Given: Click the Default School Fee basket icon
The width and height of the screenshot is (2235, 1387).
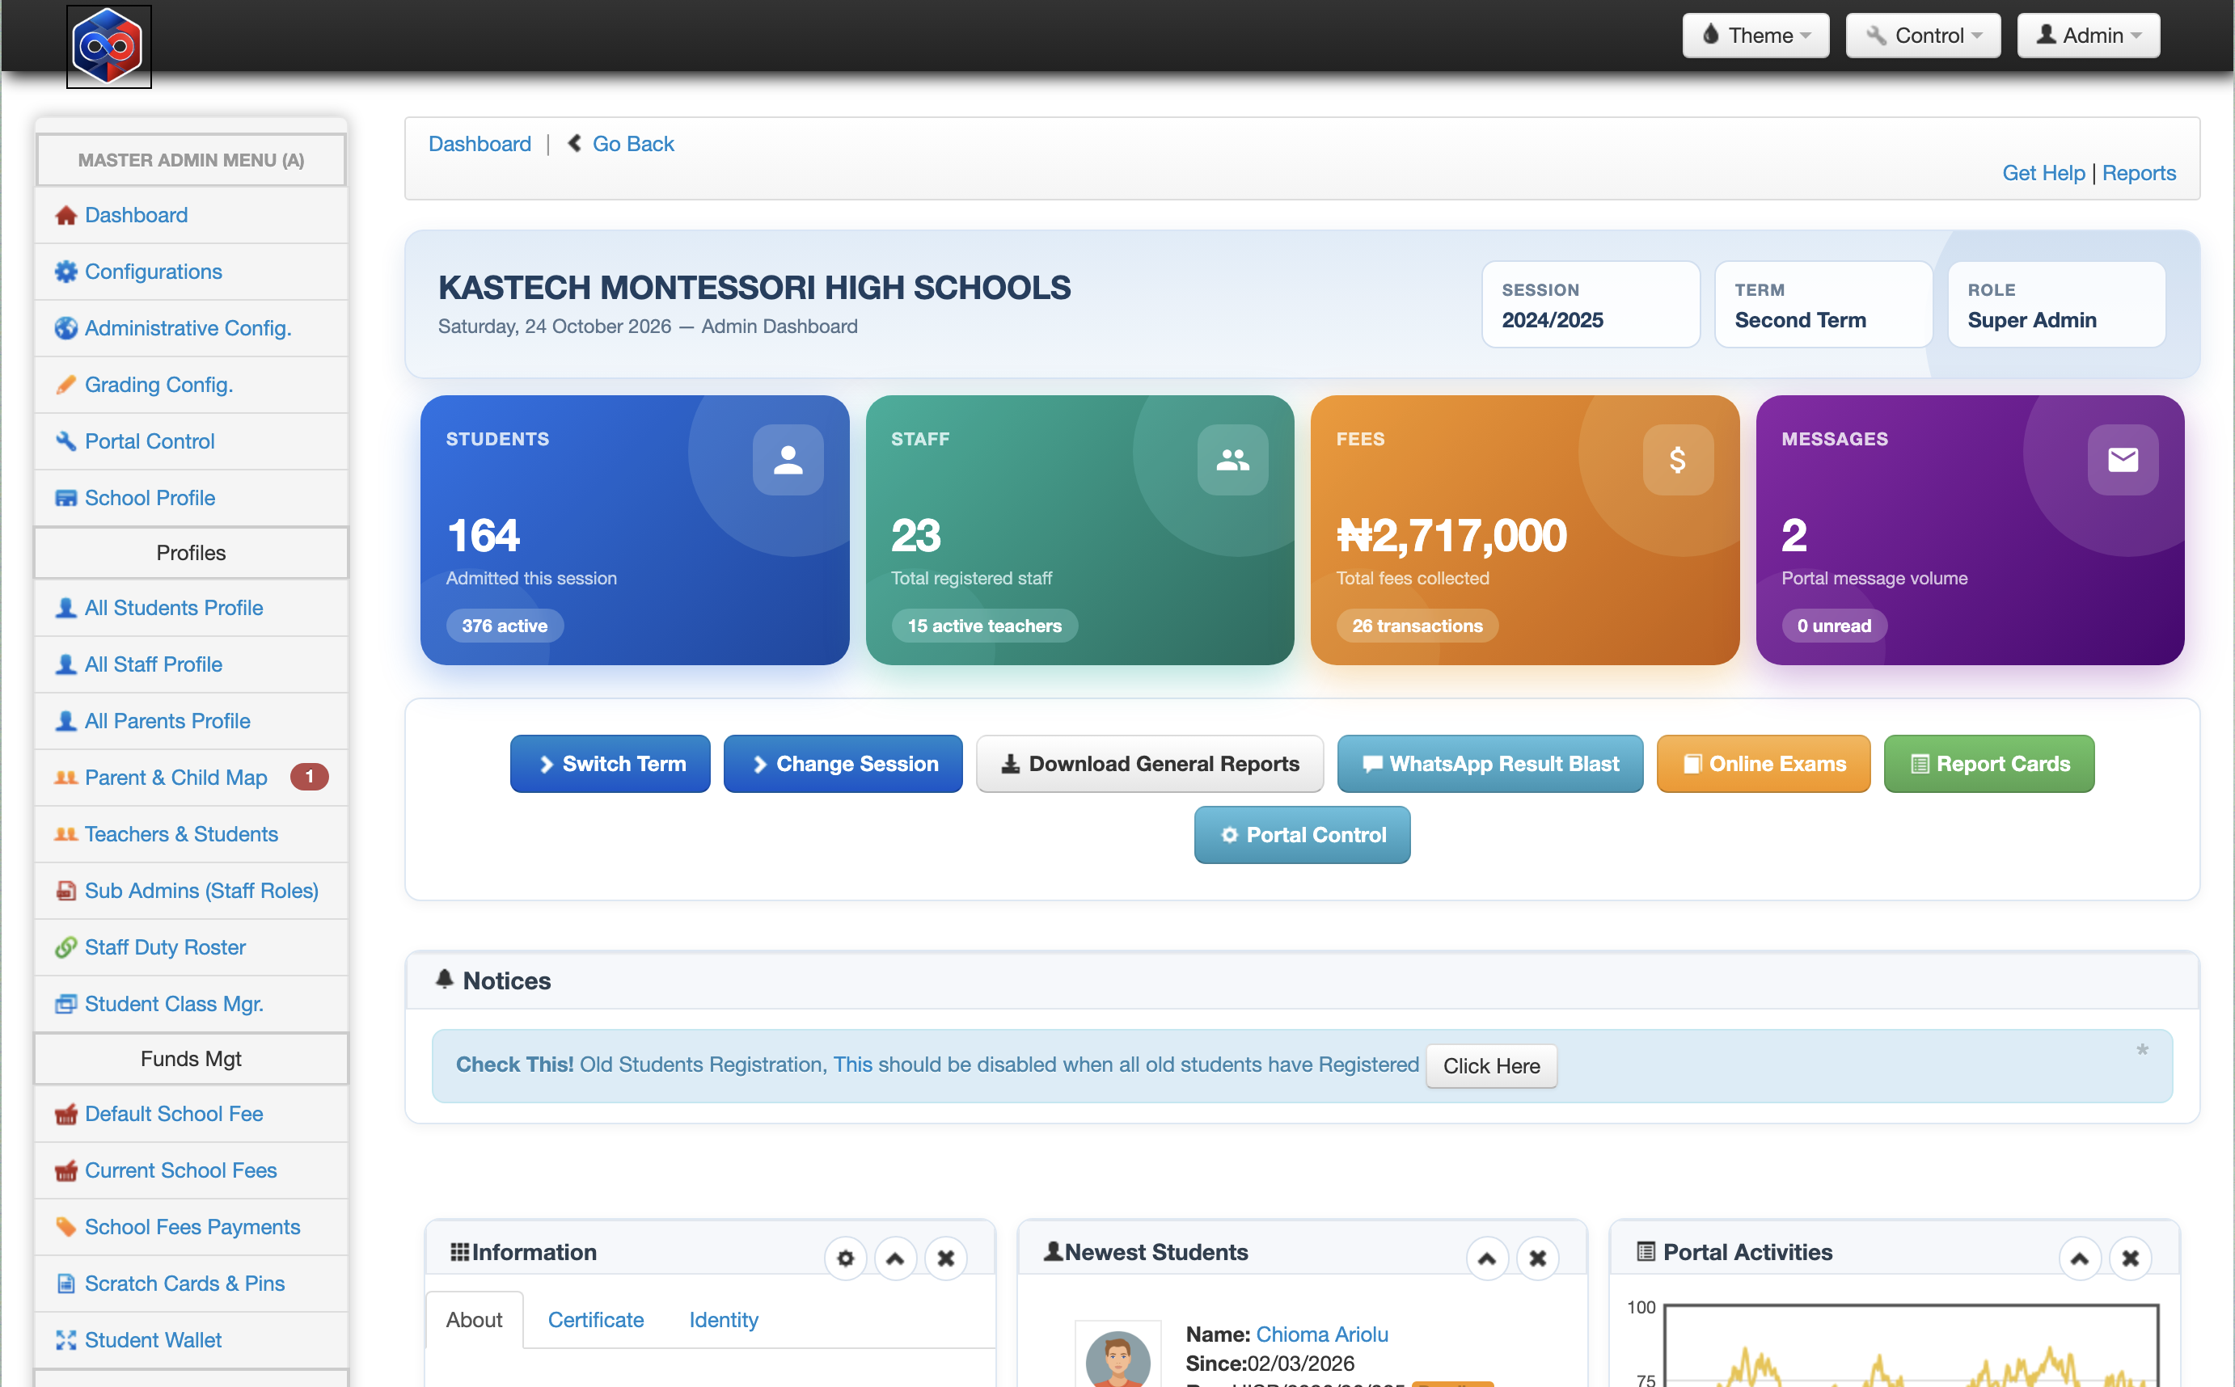Looking at the screenshot, I should pos(65,1115).
